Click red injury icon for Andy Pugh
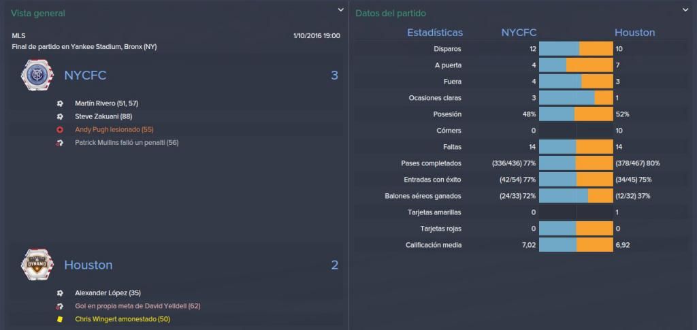Image resolution: width=697 pixels, height=330 pixels. coord(60,130)
